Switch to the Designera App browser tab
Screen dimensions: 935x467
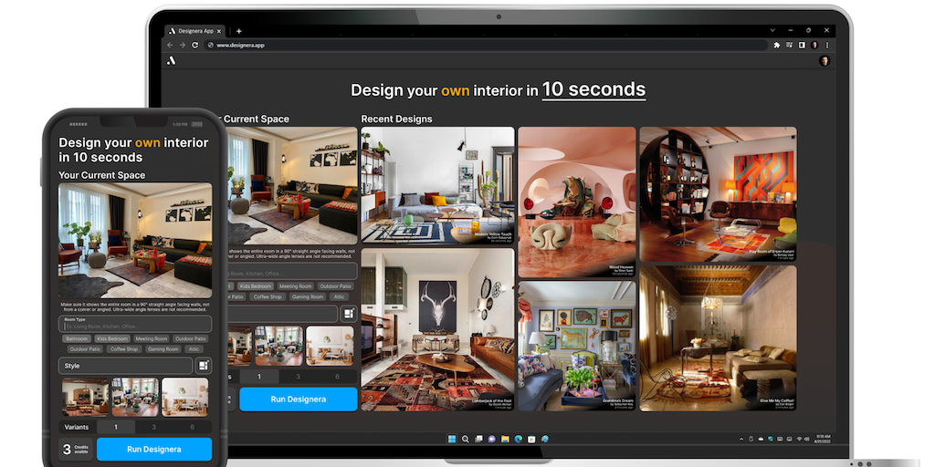point(194,31)
